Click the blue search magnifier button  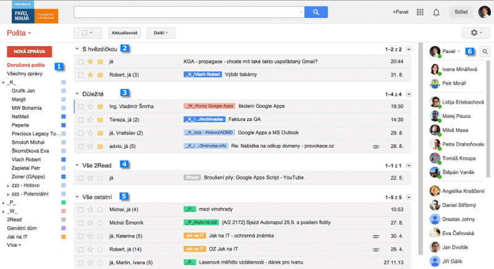click(316, 12)
